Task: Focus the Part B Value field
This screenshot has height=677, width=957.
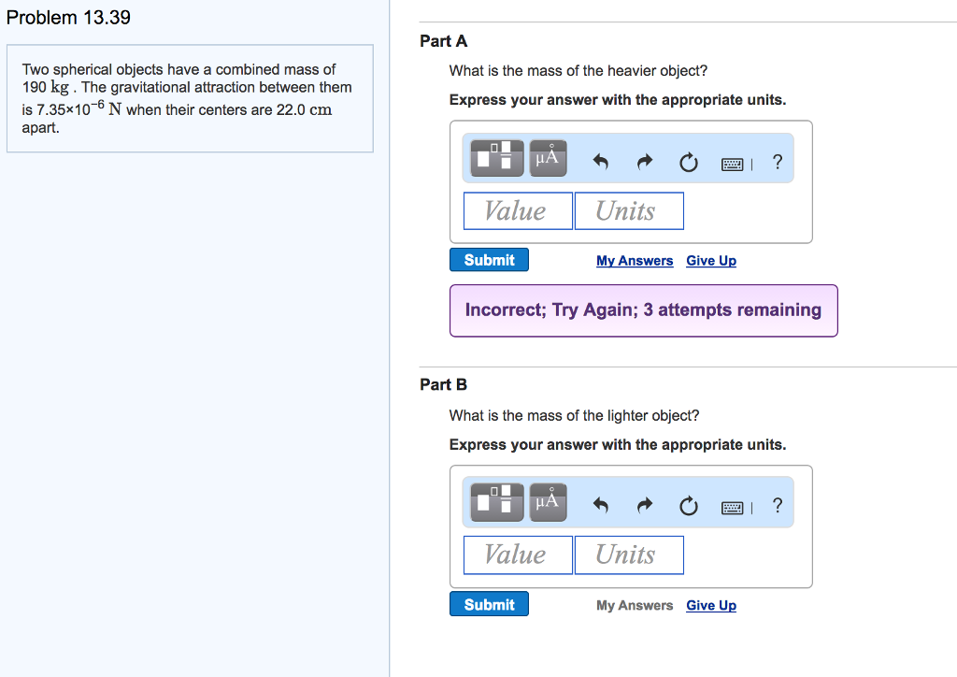Action: click(518, 555)
